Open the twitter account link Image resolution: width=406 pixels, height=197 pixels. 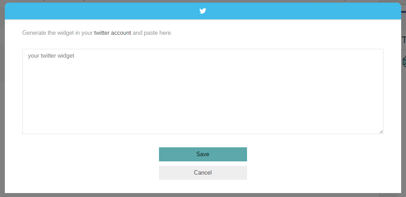(x=113, y=33)
